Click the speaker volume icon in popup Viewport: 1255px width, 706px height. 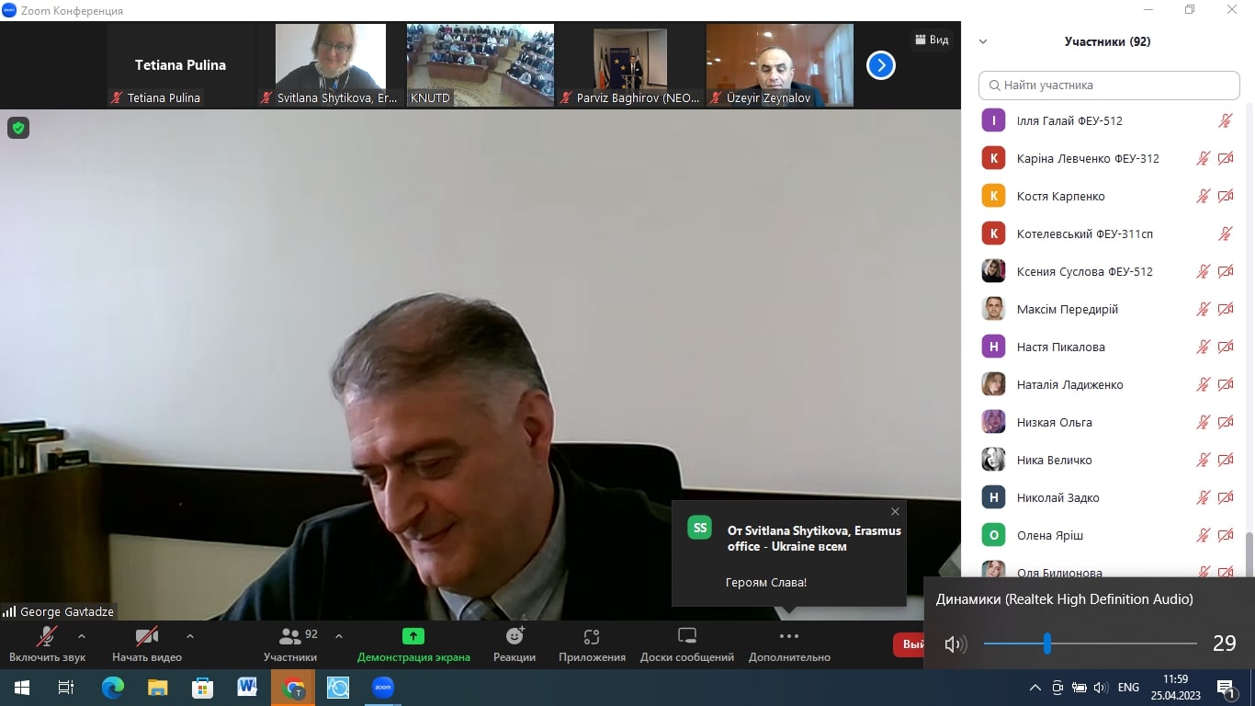[x=955, y=644]
